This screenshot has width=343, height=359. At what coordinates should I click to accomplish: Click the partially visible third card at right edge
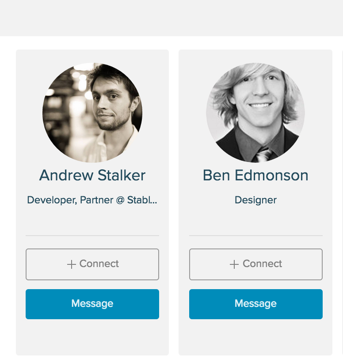coord(341,199)
